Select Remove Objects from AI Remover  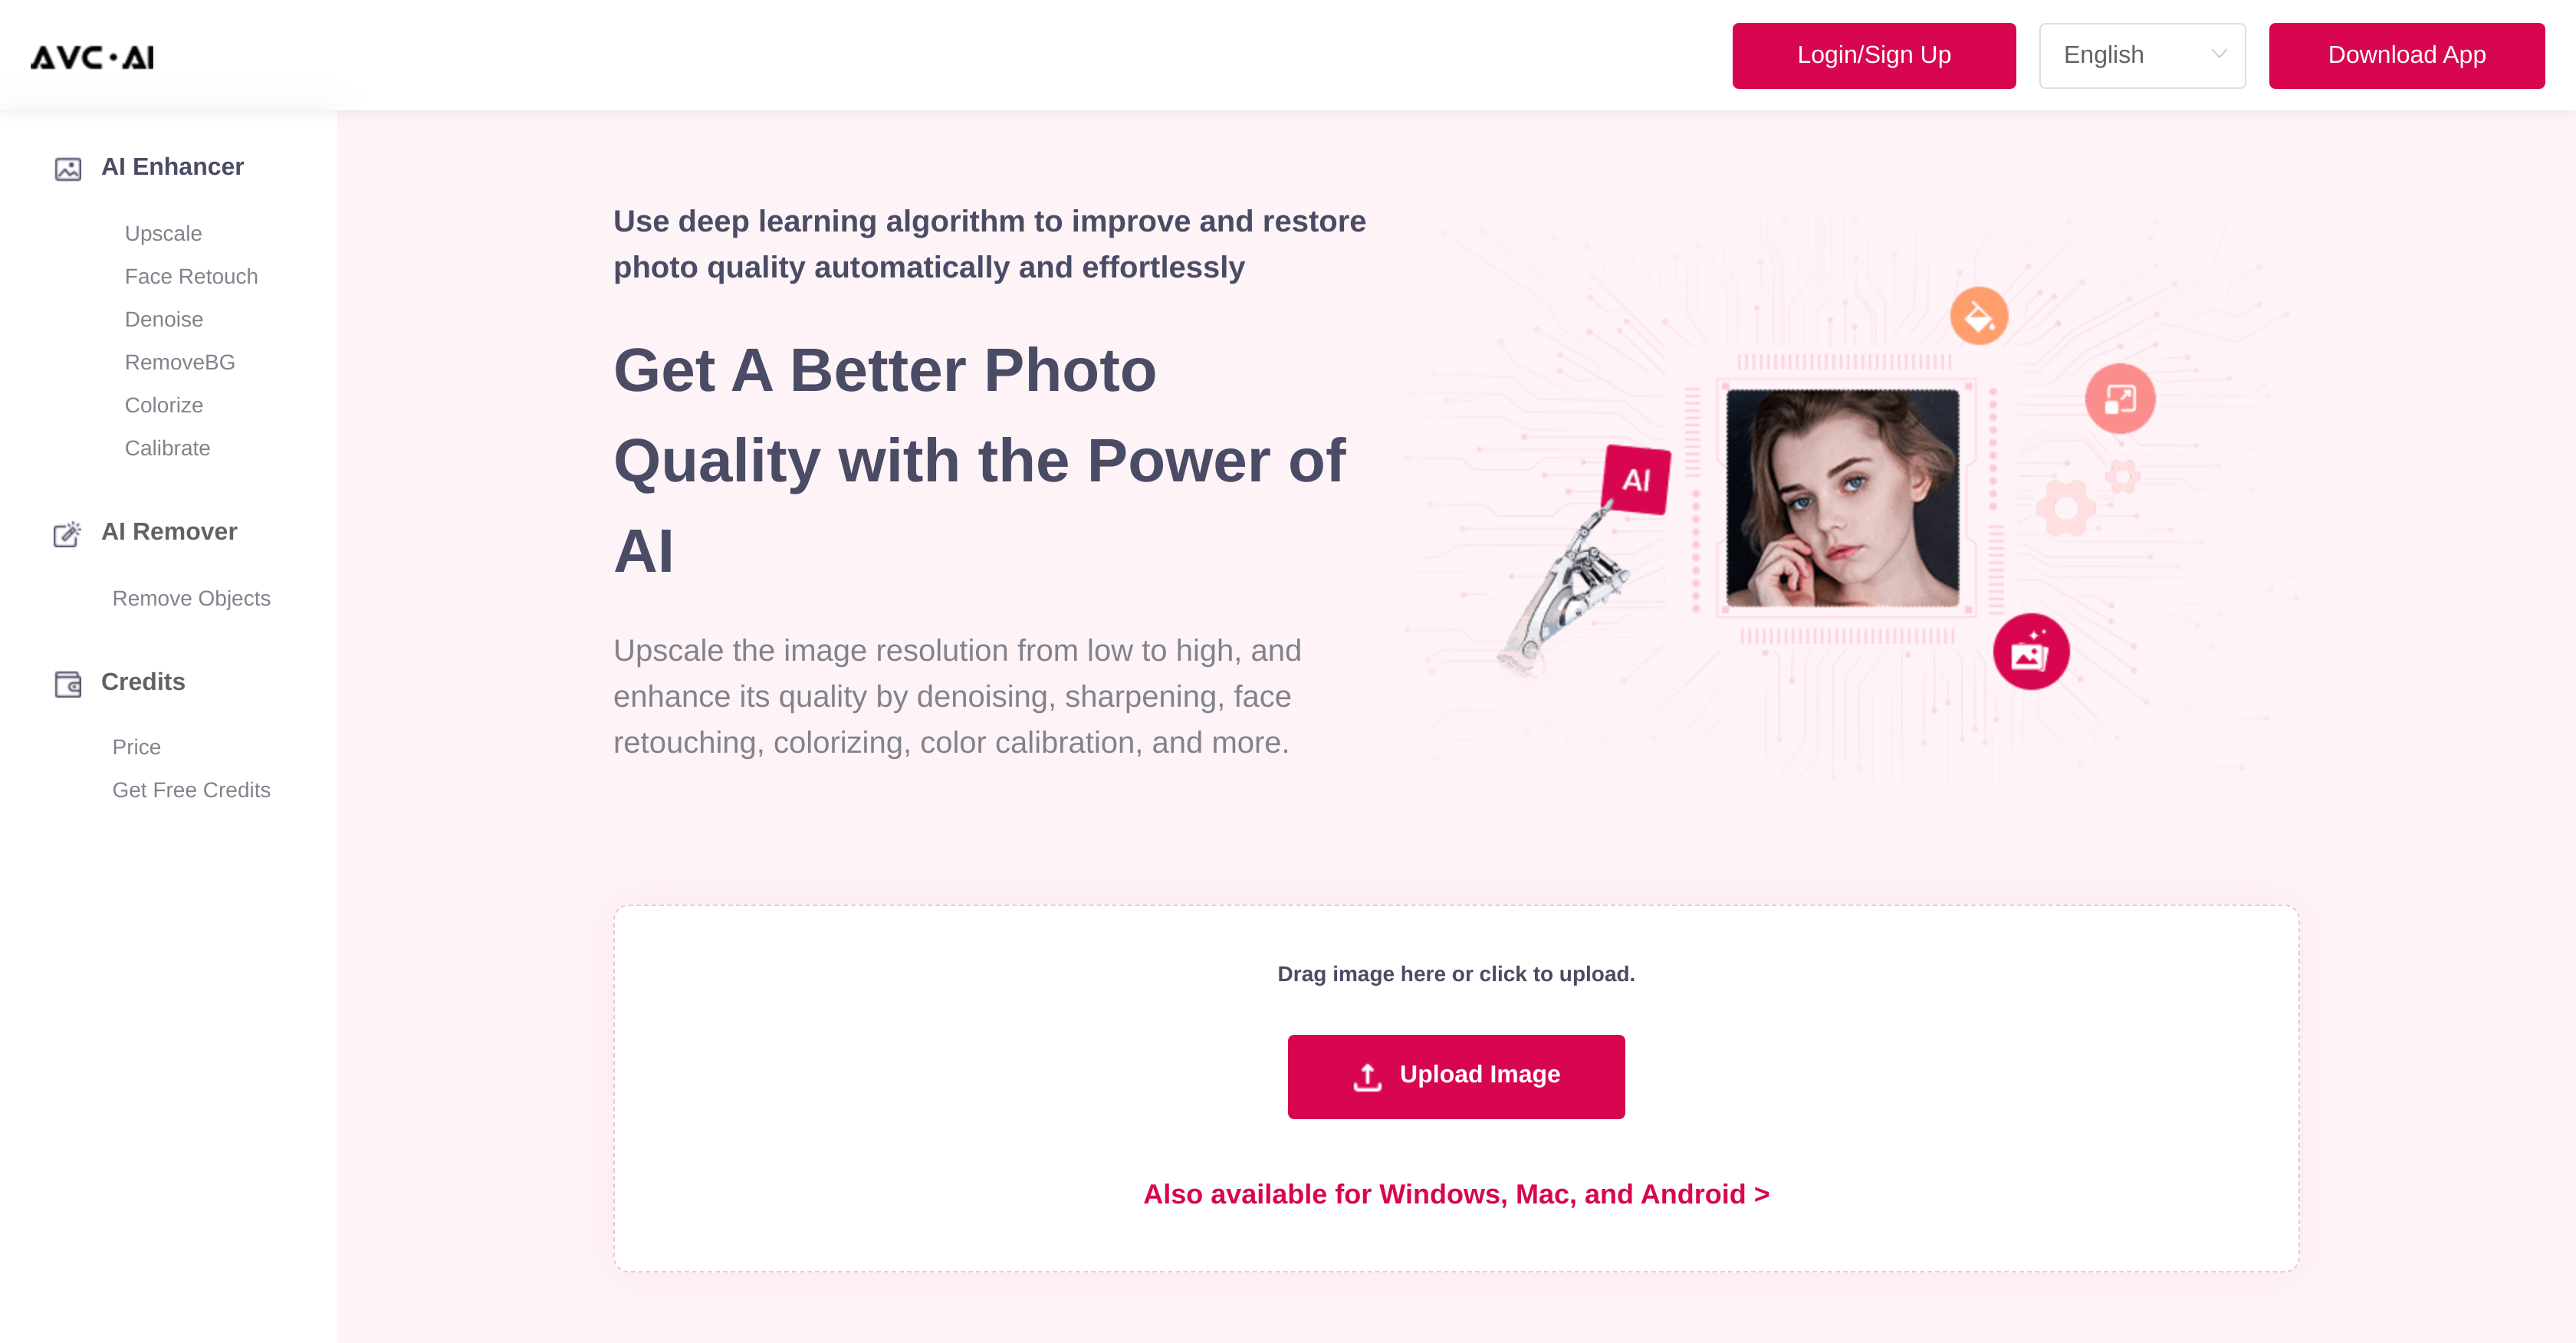[x=191, y=596]
